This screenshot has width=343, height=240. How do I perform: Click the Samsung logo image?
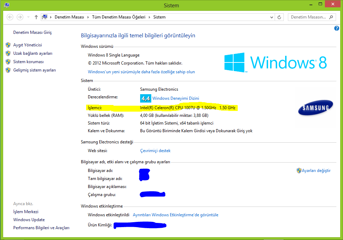315,107
